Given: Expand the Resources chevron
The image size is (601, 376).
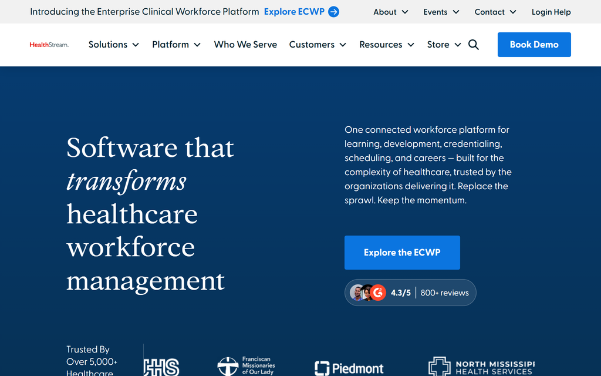Looking at the screenshot, I should click(x=411, y=45).
